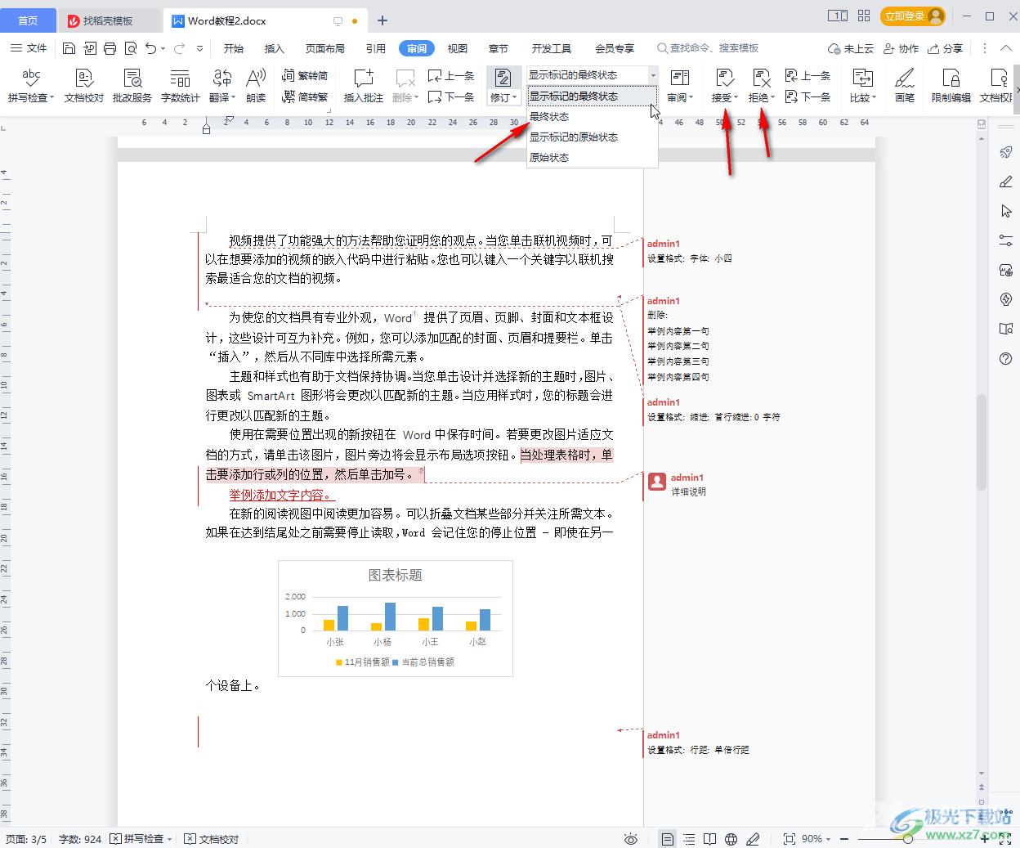Image resolution: width=1020 pixels, height=848 pixels.
Task: Toggle 文档校对 in the status bar
Action: (x=212, y=839)
